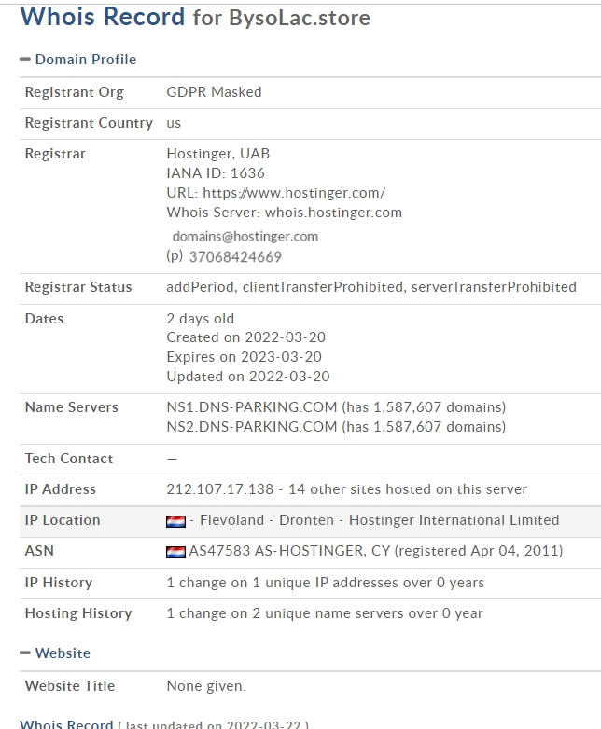601x729 pixels.
Task: Click 'Whois Record' link at page bottom
Action: click(66, 724)
